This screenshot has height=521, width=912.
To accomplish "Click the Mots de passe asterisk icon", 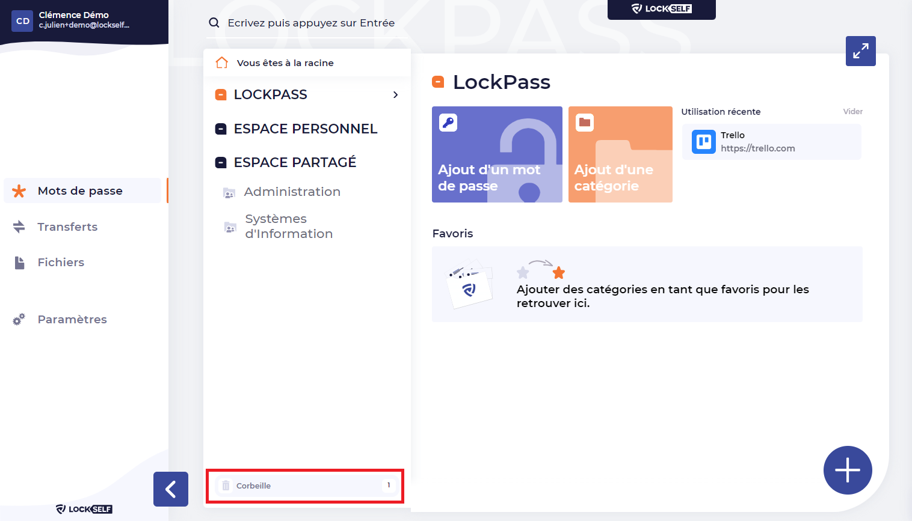I will pos(19,191).
